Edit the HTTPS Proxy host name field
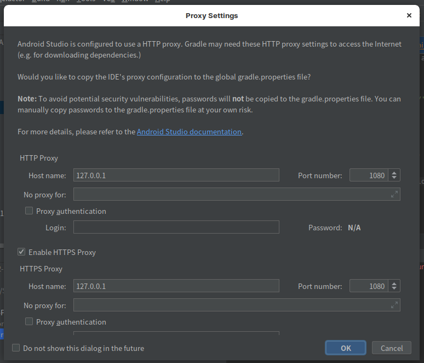This screenshot has height=363, width=424. point(176,286)
